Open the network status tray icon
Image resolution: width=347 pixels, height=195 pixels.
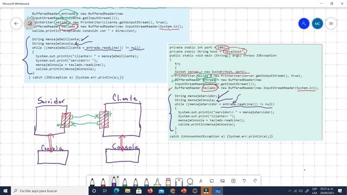[x=295, y=191]
